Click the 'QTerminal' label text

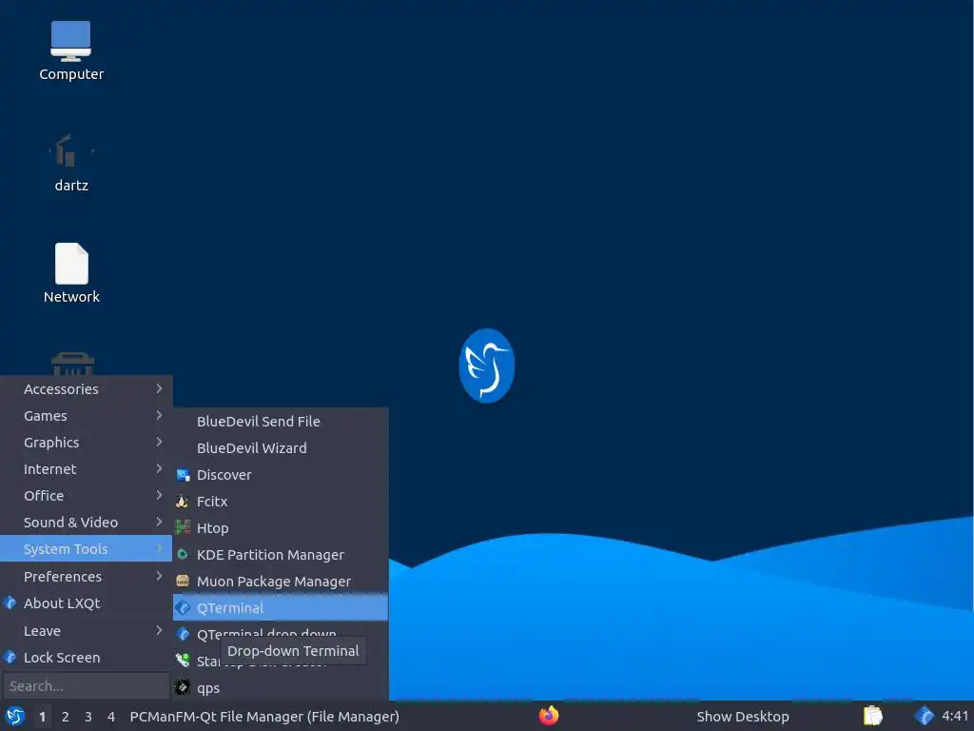tap(230, 608)
